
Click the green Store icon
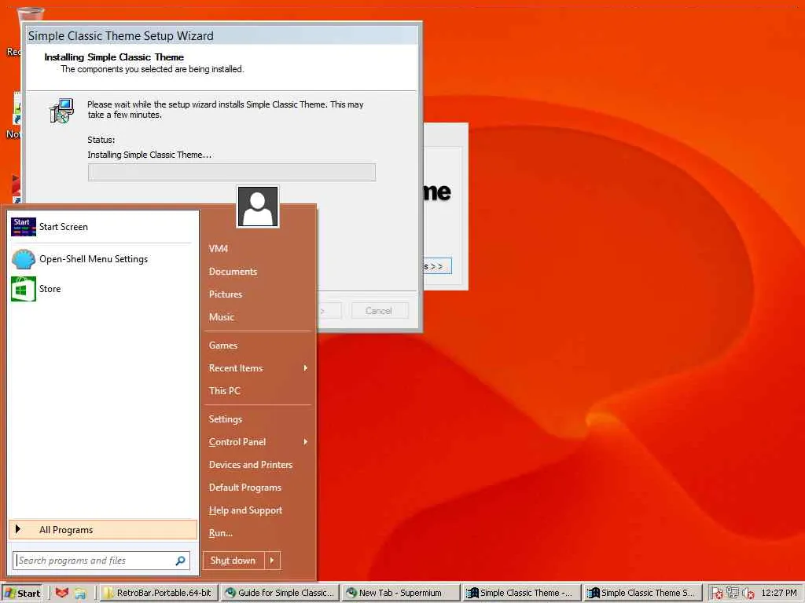[x=23, y=289]
